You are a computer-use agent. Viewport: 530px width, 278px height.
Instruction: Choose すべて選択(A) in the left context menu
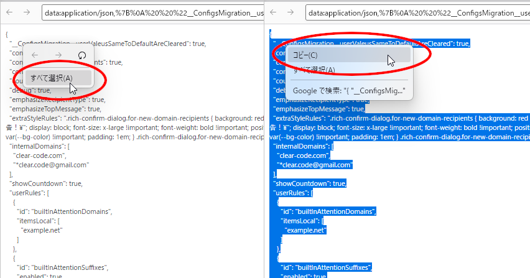[52, 78]
